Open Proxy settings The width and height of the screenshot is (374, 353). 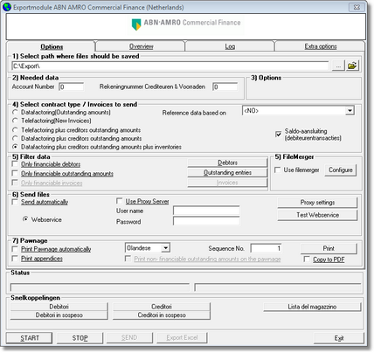click(x=317, y=203)
